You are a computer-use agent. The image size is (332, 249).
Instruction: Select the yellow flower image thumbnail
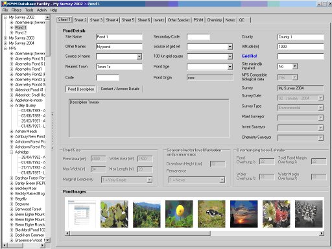[179, 214]
